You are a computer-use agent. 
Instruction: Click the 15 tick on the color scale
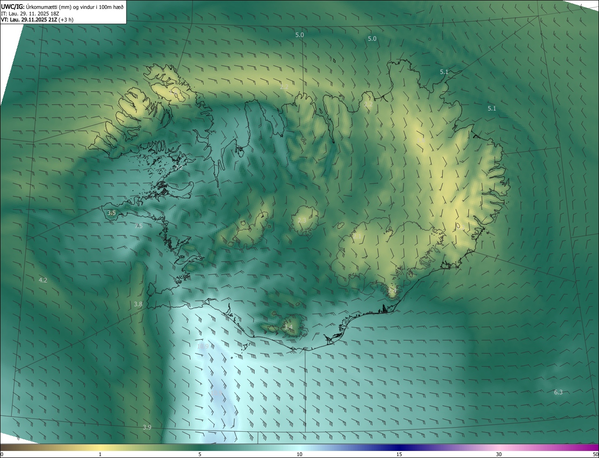(x=399, y=454)
